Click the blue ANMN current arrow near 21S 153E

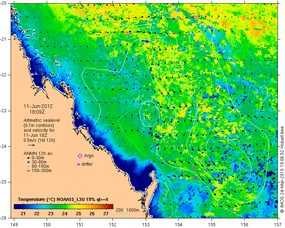(145, 41)
